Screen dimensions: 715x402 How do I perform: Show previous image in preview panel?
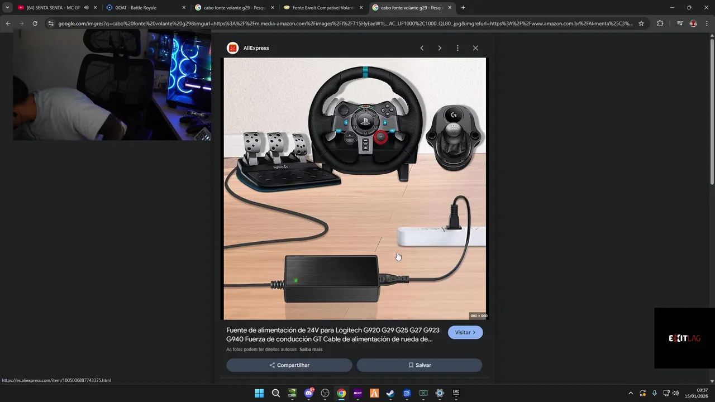(422, 48)
